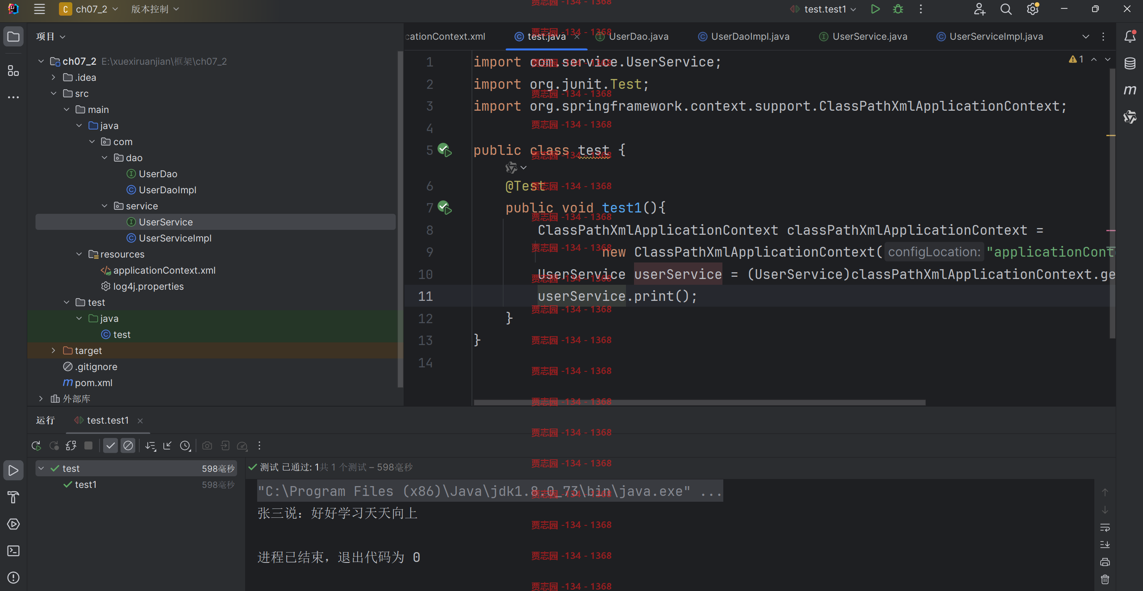Image resolution: width=1143 pixels, height=591 pixels.
Task: Collapse the service package node
Action: coord(104,206)
